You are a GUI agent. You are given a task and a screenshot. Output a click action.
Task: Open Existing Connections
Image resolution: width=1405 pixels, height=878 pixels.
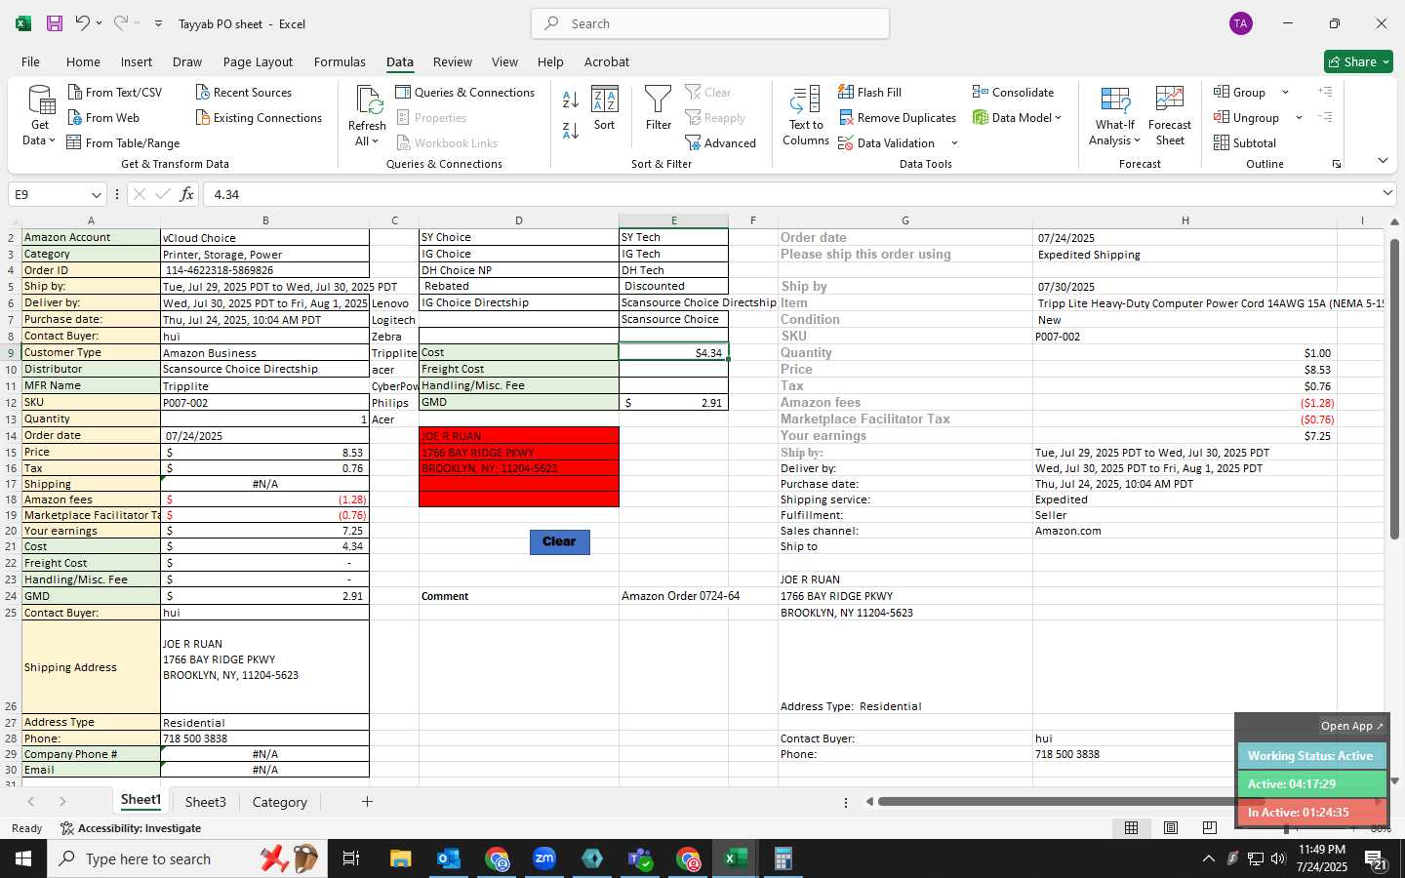(x=259, y=117)
